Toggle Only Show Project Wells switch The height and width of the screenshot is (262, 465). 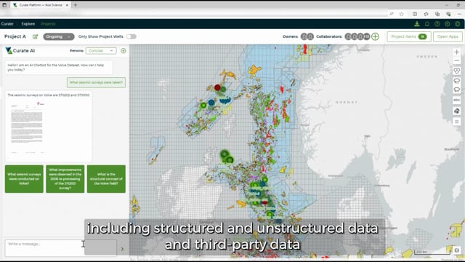pyautogui.click(x=131, y=36)
